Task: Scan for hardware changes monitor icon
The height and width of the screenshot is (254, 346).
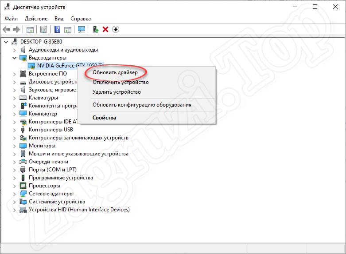Action: coord(82,29)
